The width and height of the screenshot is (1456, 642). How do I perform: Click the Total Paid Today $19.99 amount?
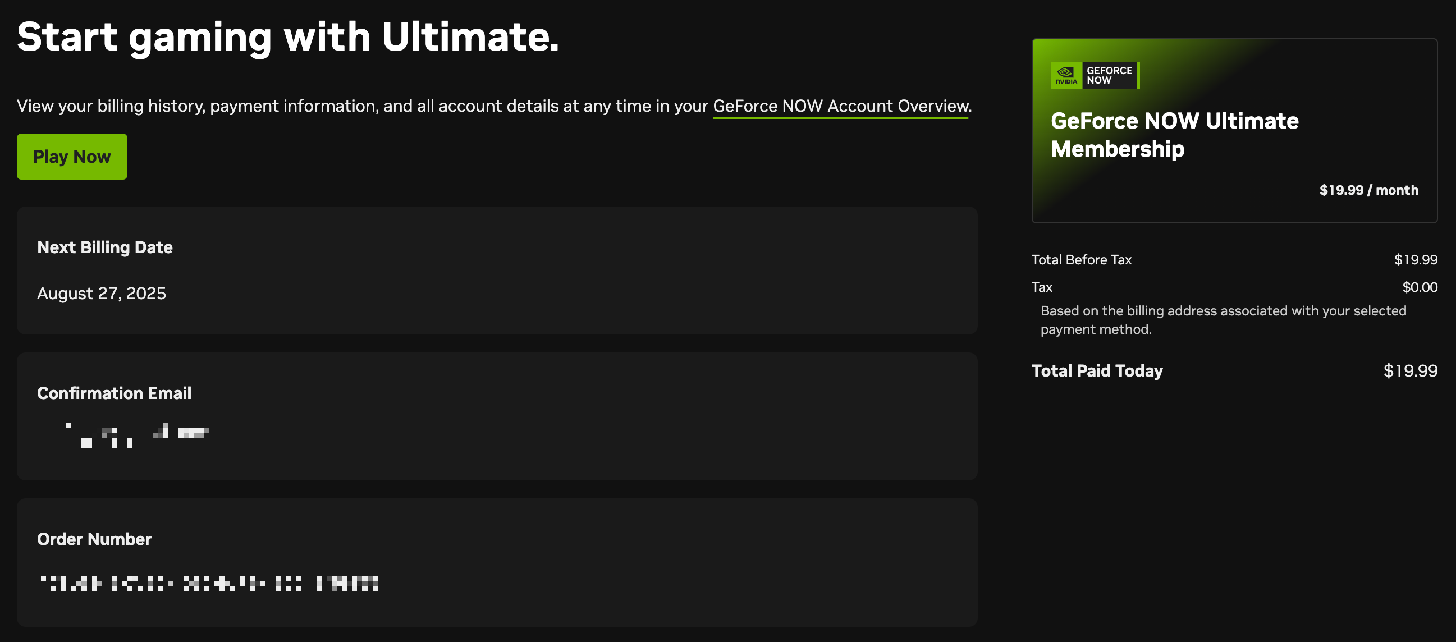pyautogui.click(x=1409, y=371)
